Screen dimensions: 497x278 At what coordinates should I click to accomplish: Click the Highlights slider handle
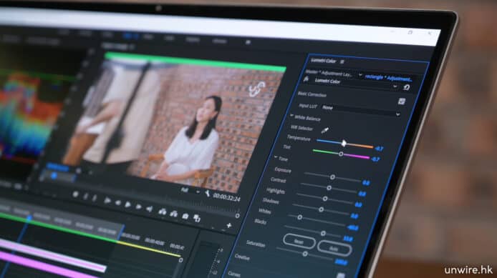point(325,199)
